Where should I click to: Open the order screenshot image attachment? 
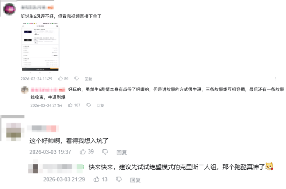pos(40,47)
